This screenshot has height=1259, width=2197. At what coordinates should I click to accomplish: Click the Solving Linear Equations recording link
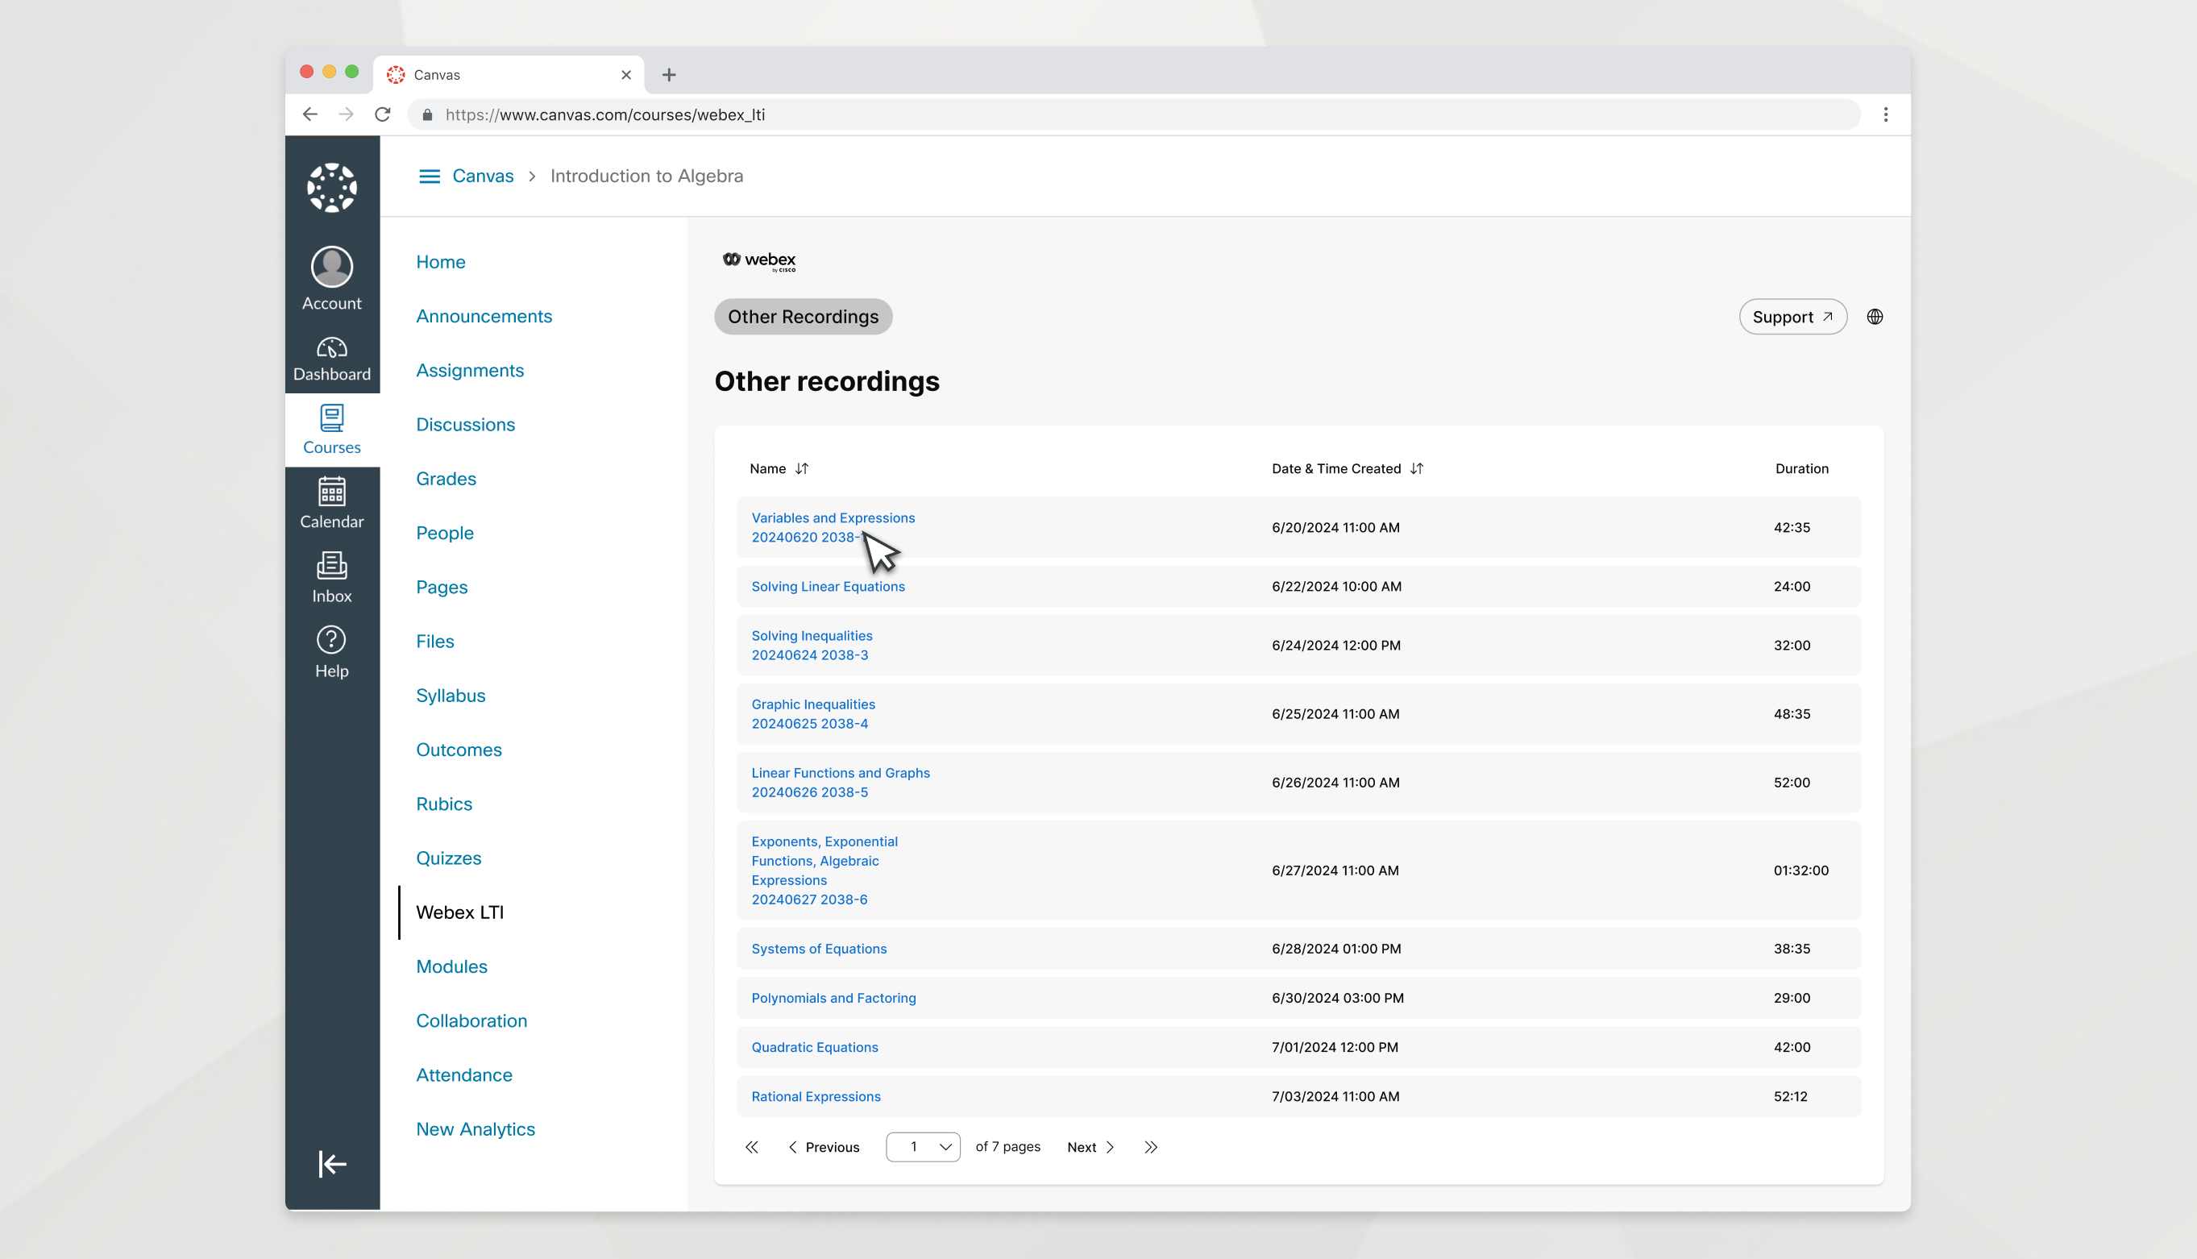pos(829,586)
